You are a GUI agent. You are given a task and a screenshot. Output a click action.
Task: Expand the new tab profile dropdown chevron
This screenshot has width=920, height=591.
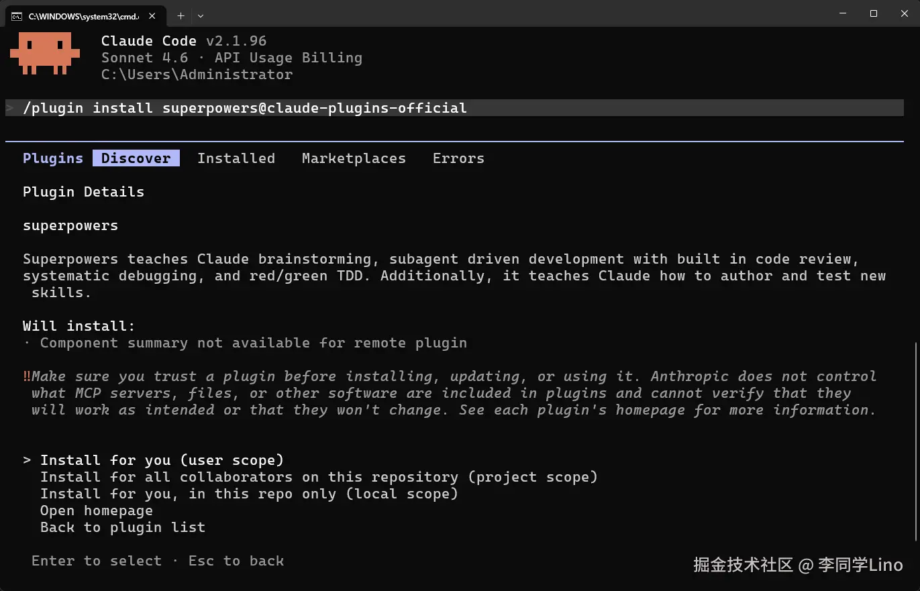(201, 15)
